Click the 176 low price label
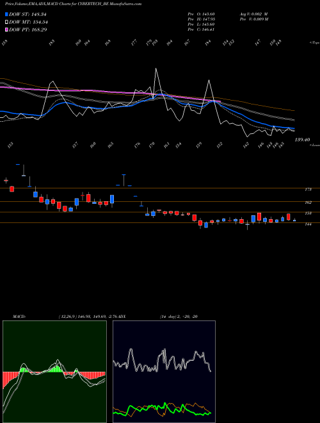This screenshot has height=423, width=320. (137, 145)
